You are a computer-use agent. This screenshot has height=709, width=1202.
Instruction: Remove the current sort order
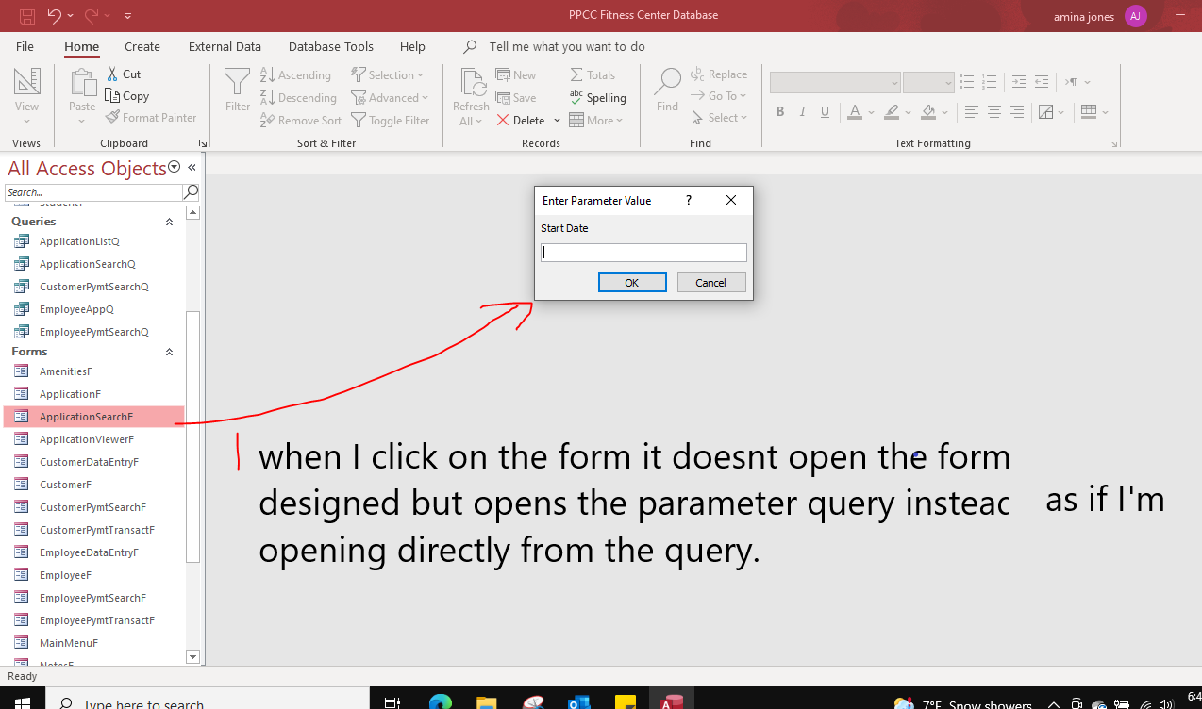click(300, 120)
